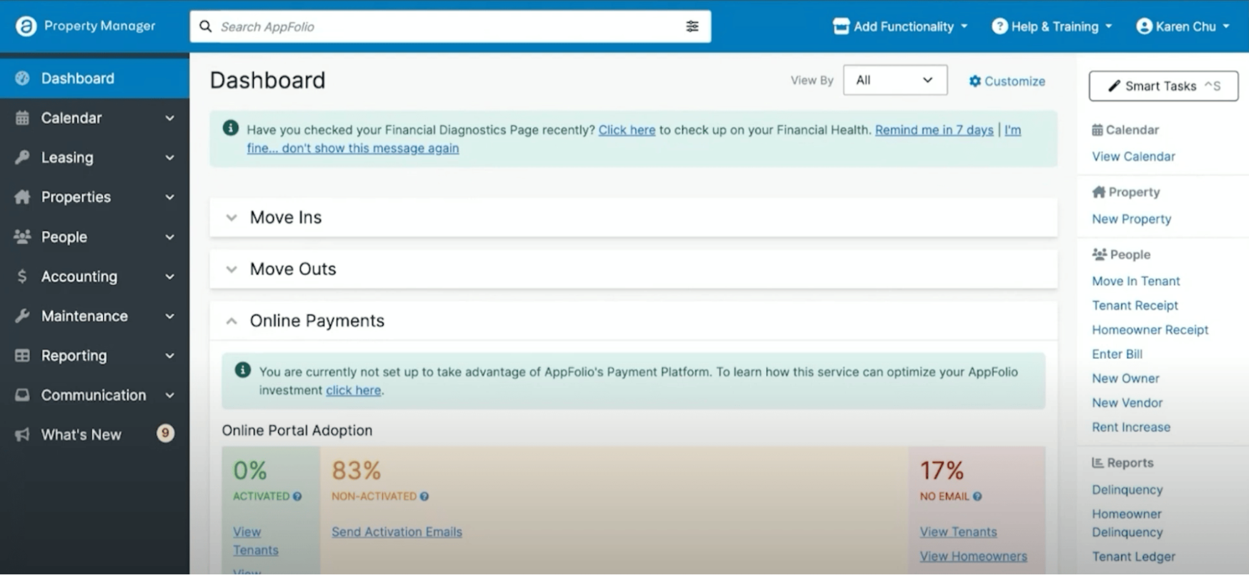Screen dimensions: 1249x575
Task: Click the Maintenance wrench icon in sidebar
Action: click(x=22, y=316)
